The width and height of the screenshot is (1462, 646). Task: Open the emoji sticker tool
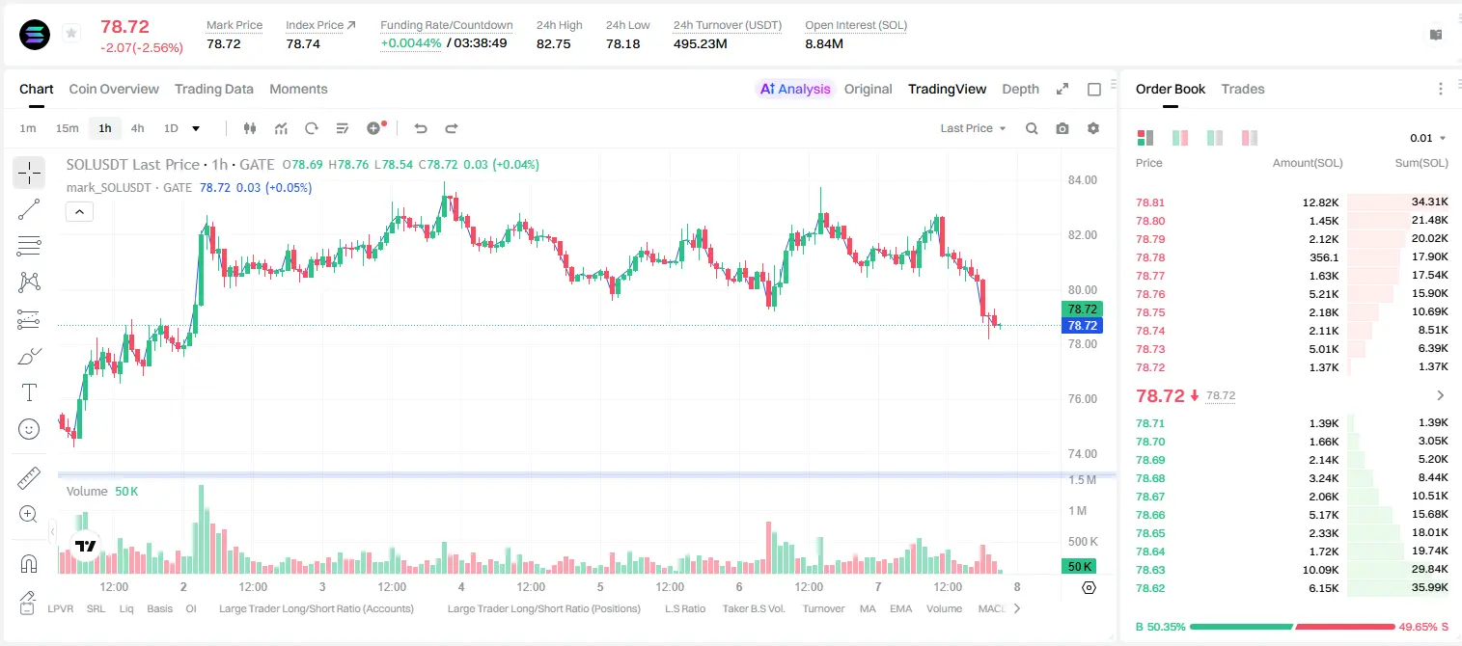point(29,429)
